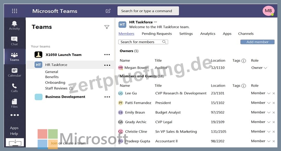
Task: Click the filter funnel icon beside Teams
Action: [107, 27]
